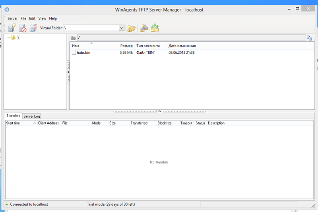The image size is (318, 212).
Task: Click the Size column header in transfers
Action: (119, 123)
